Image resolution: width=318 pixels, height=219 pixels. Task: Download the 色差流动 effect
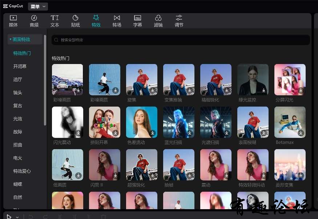click(x=153, y=133)
